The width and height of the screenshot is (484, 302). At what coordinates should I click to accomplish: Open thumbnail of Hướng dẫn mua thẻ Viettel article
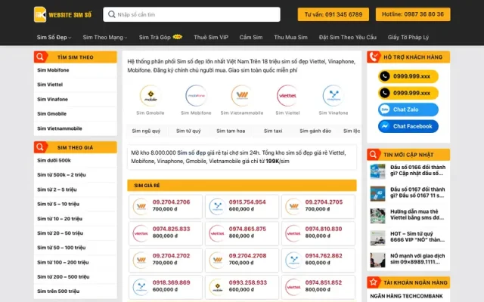point(378,215)
